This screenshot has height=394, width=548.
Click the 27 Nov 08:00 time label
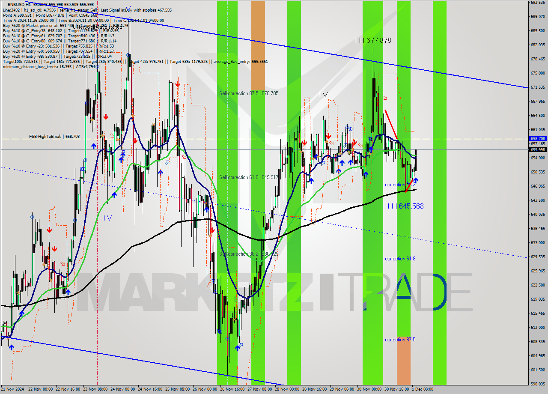[260, 389]
